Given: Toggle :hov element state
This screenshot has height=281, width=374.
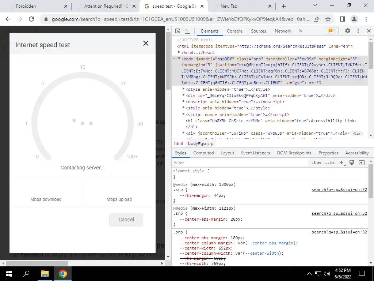Looking at the screenshot, I should (x=316, y=163).
